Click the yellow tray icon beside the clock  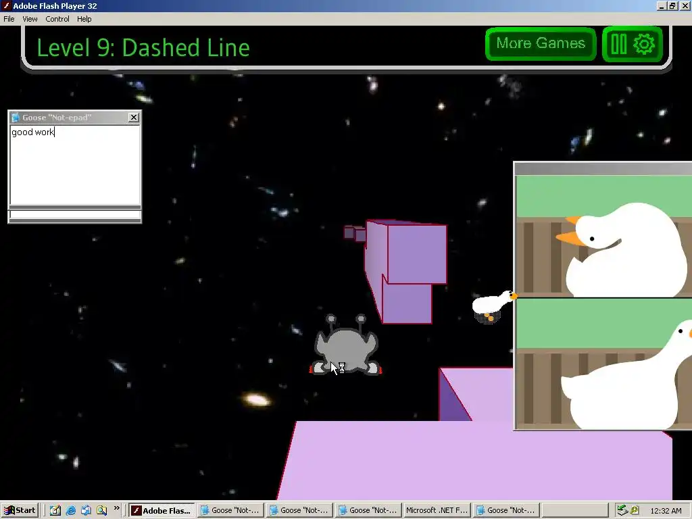634,510
